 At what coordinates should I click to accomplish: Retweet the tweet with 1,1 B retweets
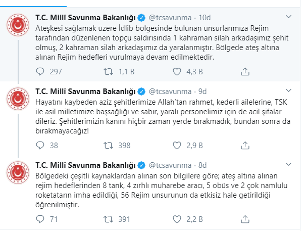coord(108,72)
